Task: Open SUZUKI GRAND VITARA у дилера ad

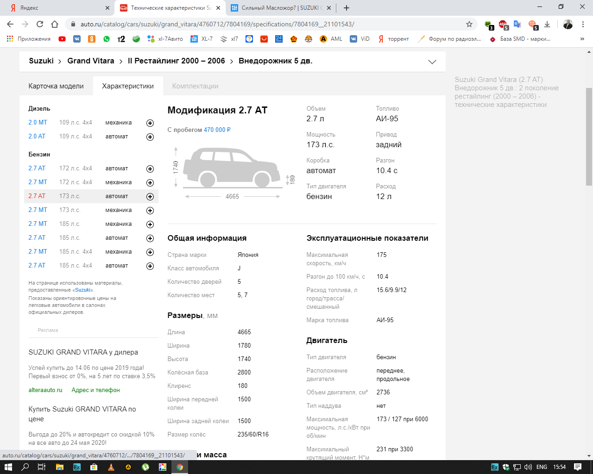Action: [83, 352]
